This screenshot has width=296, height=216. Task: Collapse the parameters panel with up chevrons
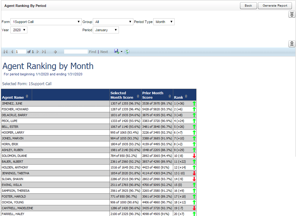point(292,44)
